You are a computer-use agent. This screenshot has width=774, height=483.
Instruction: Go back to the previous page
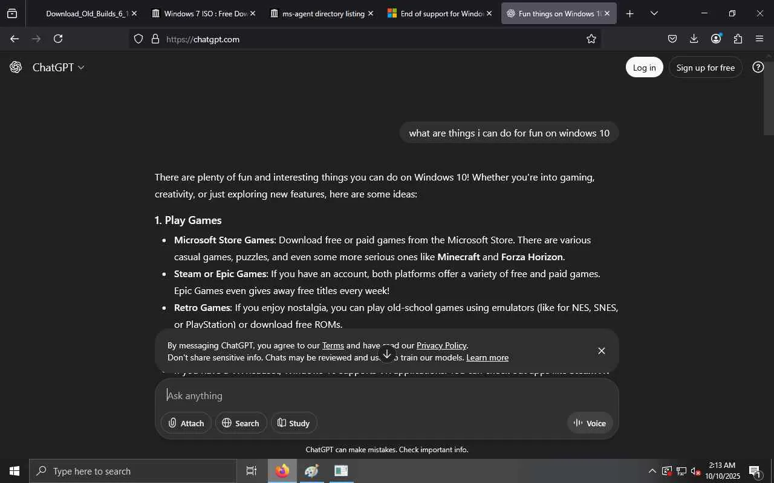[x=15, y=39]
